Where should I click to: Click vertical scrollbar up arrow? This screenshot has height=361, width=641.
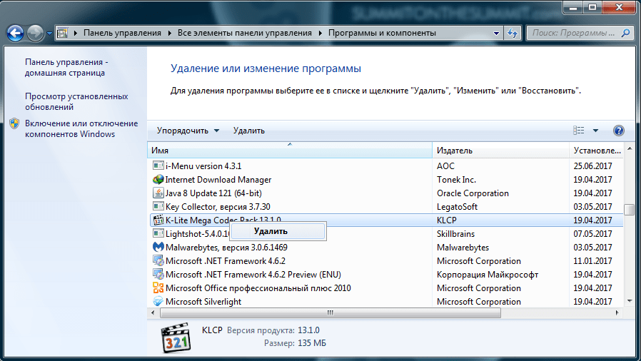point(630,148)
